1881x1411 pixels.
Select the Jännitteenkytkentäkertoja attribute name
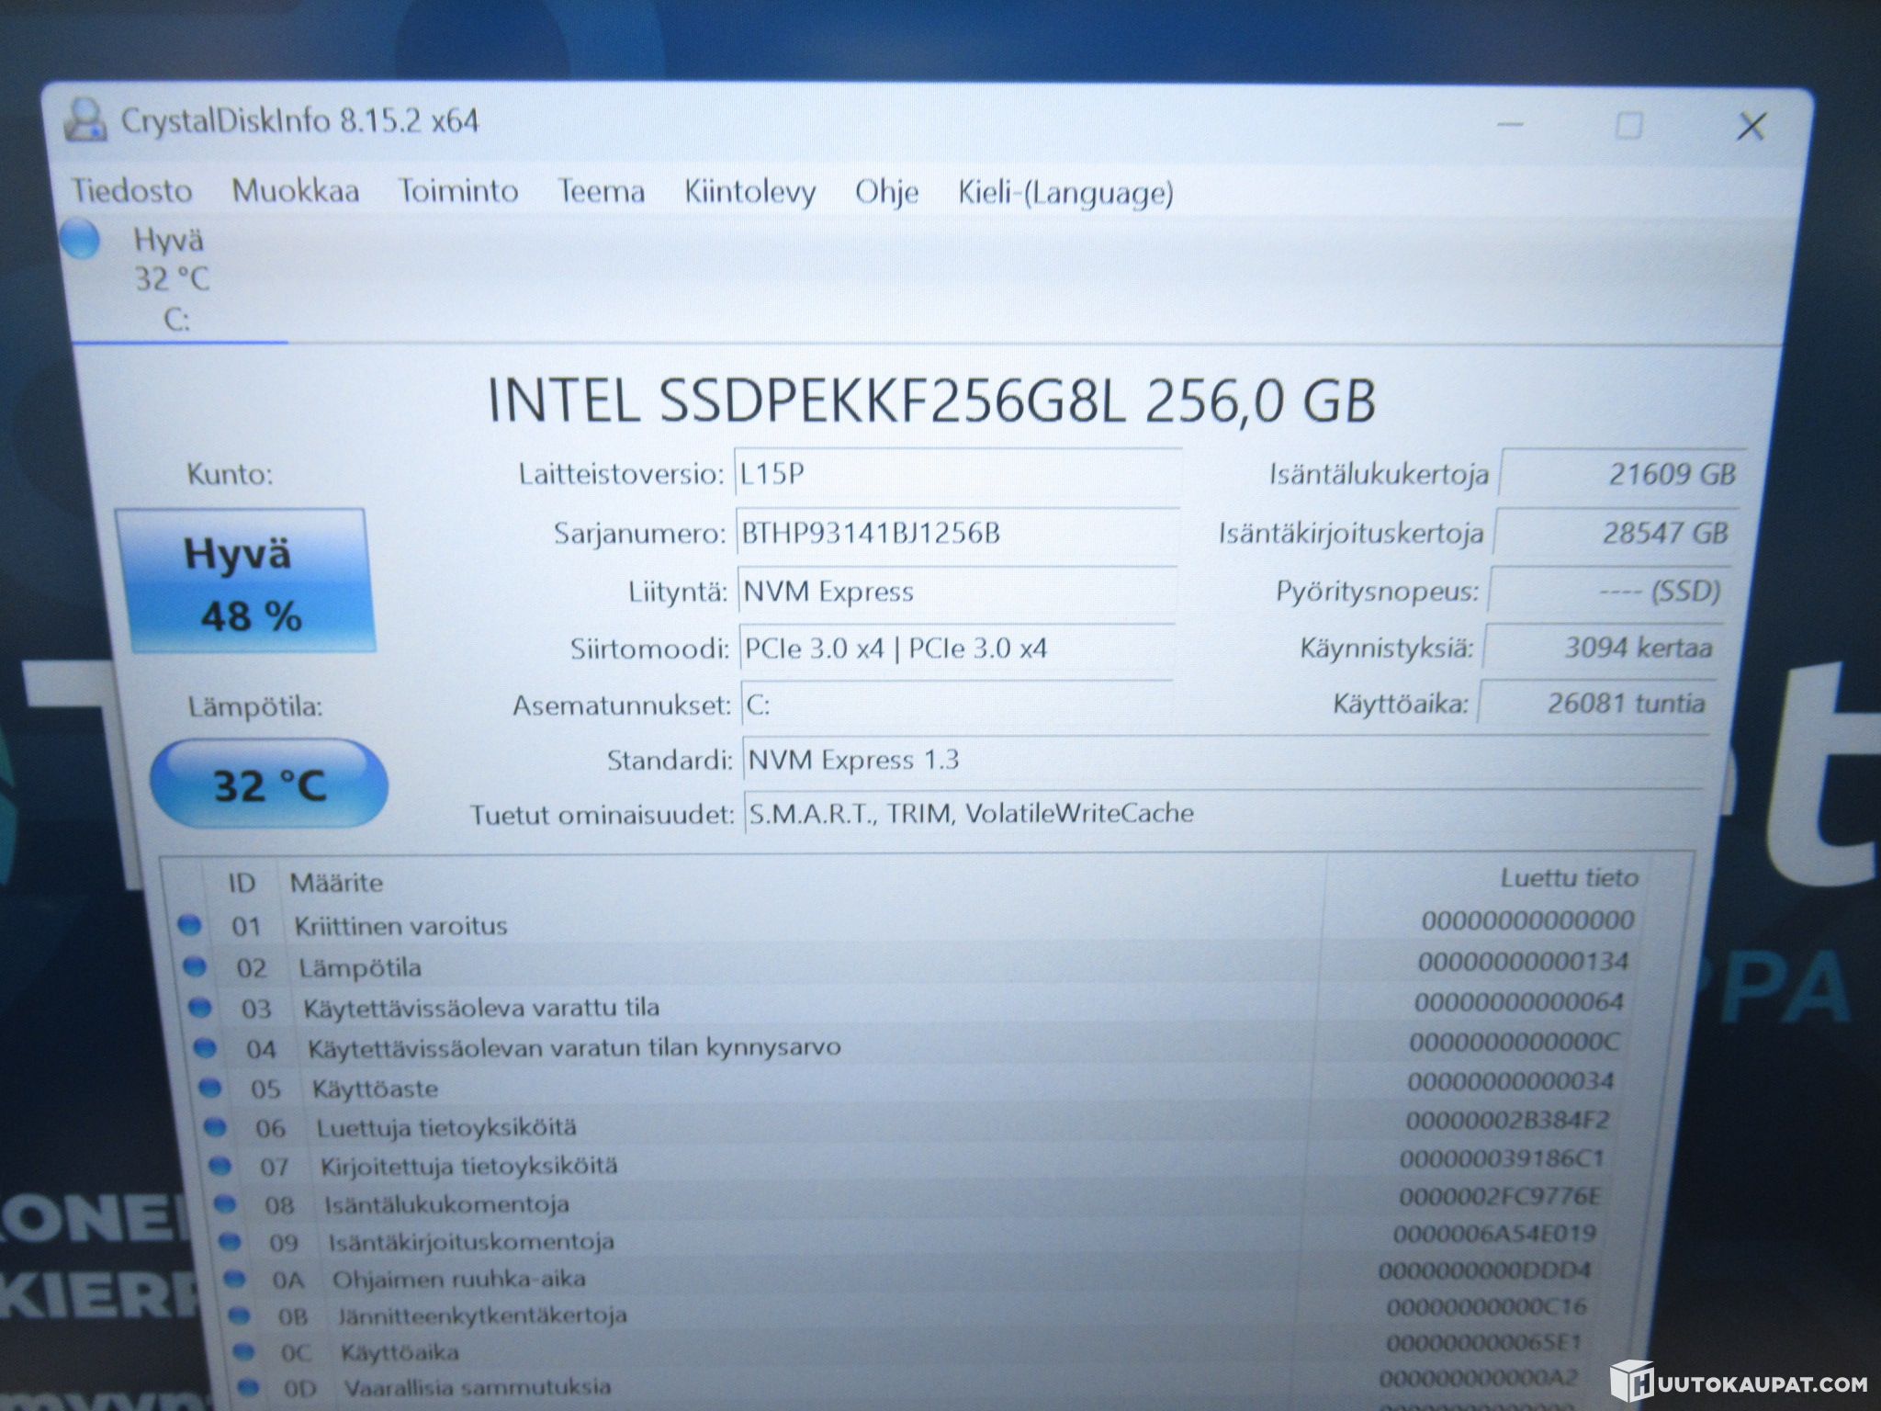click(x=482, y=1315)
